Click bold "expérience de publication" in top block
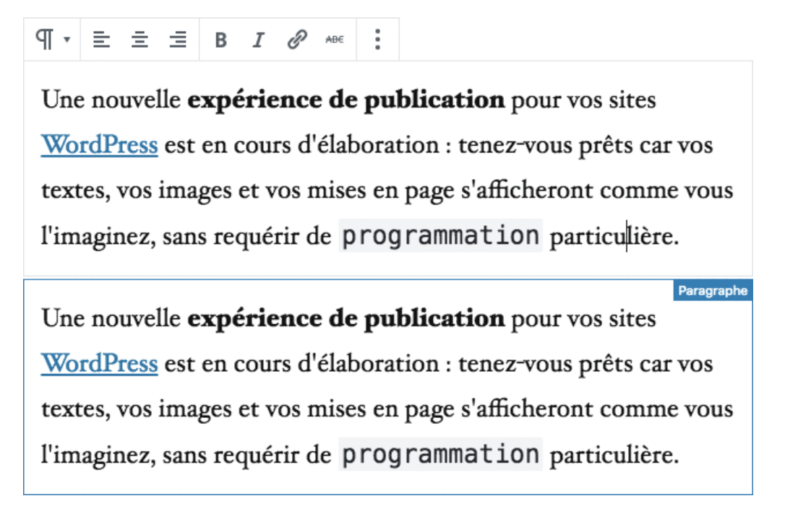811x514 pixels. (346, 100)
